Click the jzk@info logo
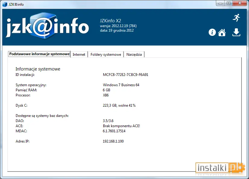249x179 pixels. [48, 26]
